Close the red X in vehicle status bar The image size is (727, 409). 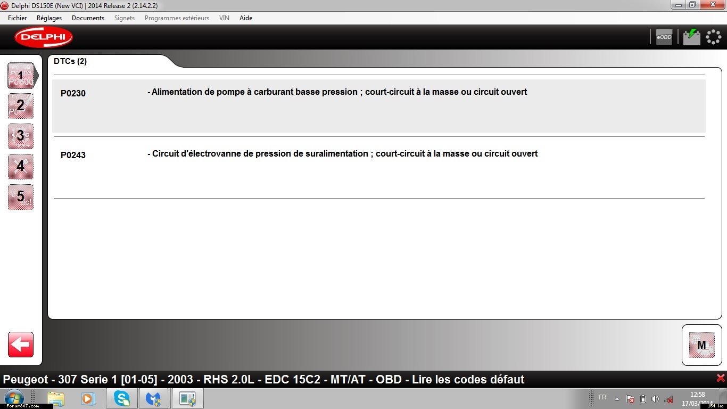[721, 379]
